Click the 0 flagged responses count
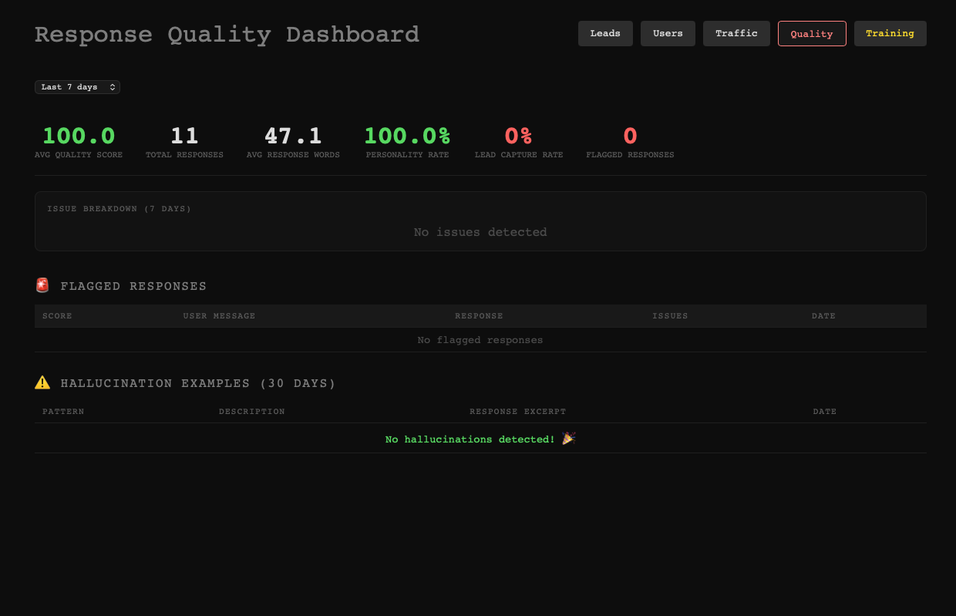956x616 pixels. coord(630,136)
